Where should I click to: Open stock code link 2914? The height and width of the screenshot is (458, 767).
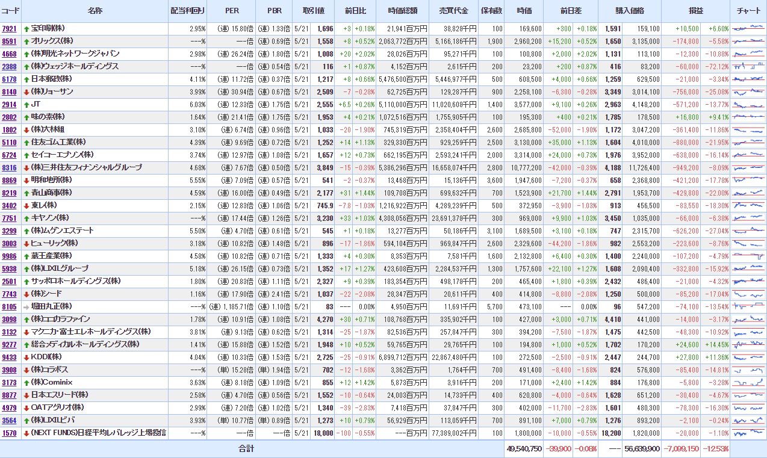(x=9, y=104)
